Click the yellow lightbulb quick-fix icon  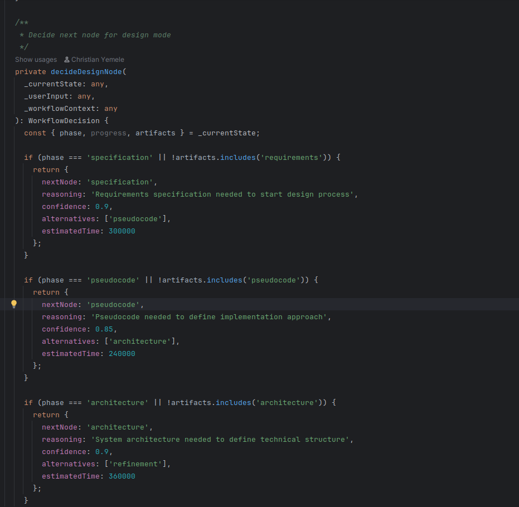pyautogui.click(x=14, y=304)
